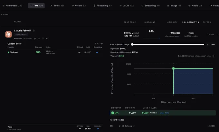Click the blue infinity in the Total row
The image size is (219, 132).
click(98, 129)
